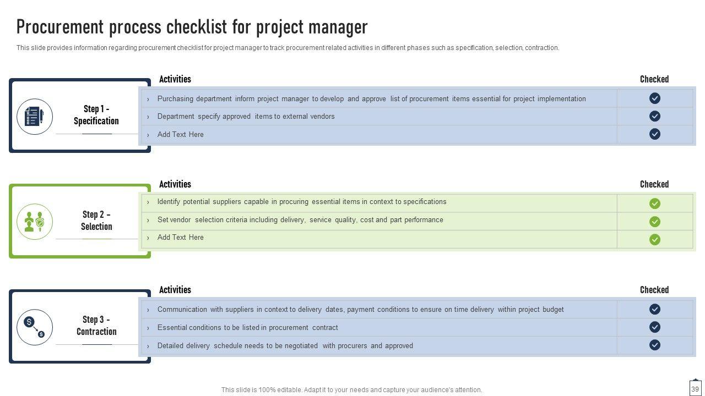Click Add Text Here in Specification section

tap(180, 134)
